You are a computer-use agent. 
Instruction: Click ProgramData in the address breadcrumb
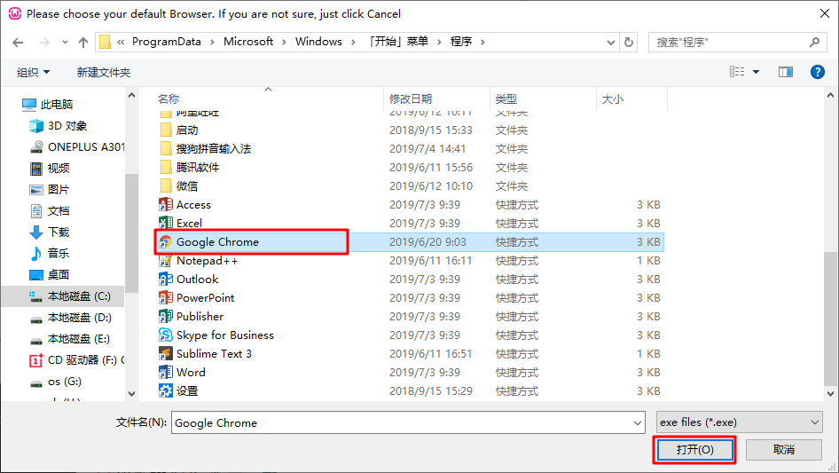[x=167, y=42]
